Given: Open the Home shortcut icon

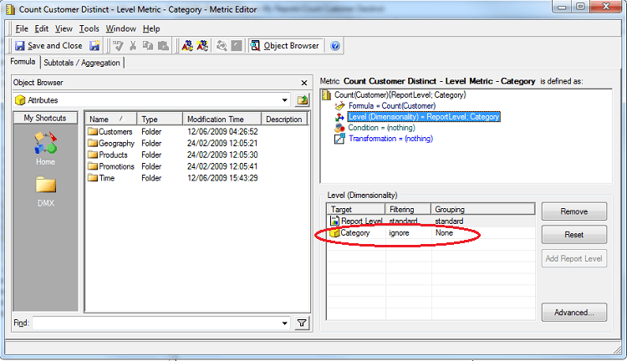Looking at the screenshot, I should pos(45,145).
